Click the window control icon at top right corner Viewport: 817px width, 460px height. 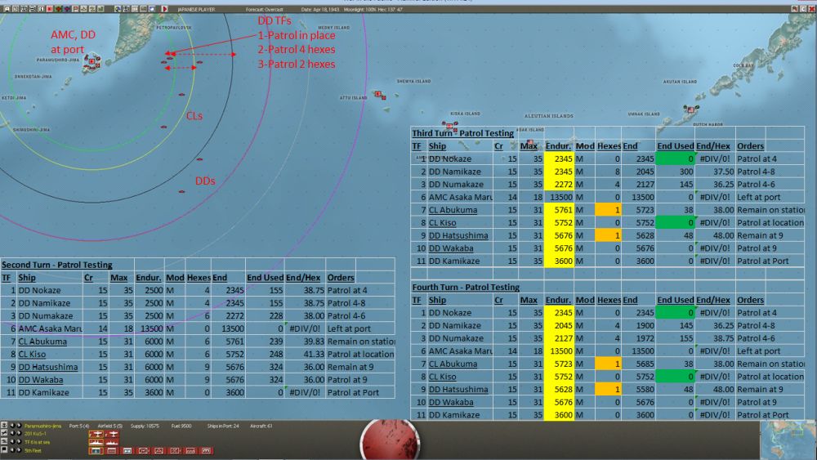tap(812, 9)
